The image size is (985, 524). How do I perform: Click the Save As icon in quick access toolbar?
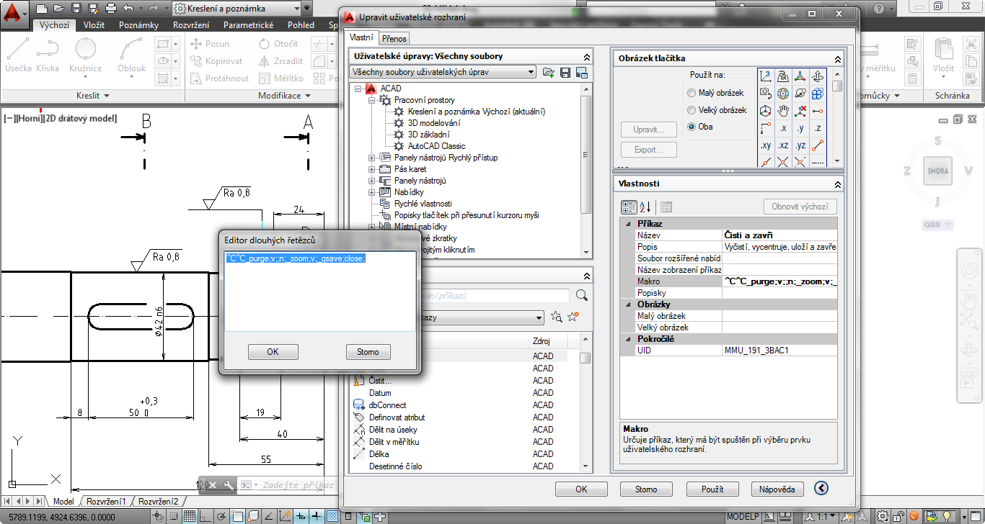point(93,9)
